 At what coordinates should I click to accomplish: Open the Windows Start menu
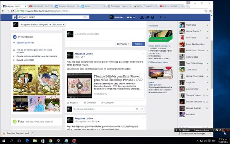pyautogui.click(x=4, y=141)
